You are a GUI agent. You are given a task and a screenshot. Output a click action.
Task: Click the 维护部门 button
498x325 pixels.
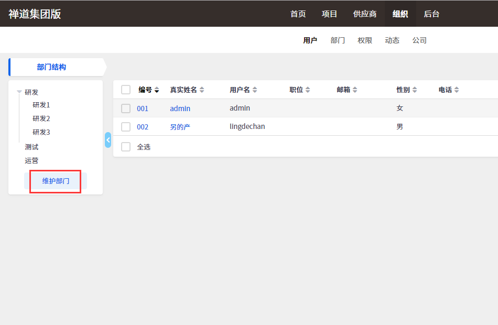coord(56,181)
